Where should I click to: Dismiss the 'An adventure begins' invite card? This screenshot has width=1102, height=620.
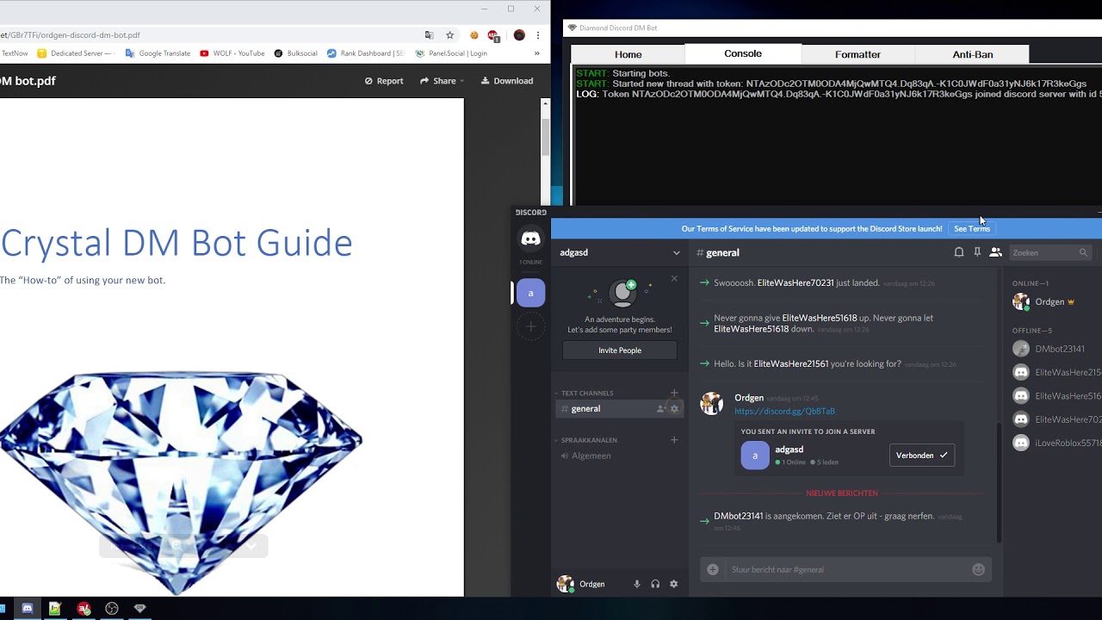674,278
